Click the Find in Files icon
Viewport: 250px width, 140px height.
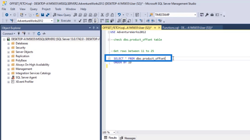pos(151,15)
